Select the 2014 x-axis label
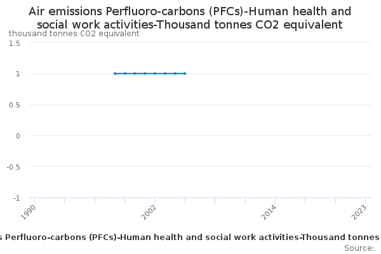381x254 pixels. (x=270, y=213)
